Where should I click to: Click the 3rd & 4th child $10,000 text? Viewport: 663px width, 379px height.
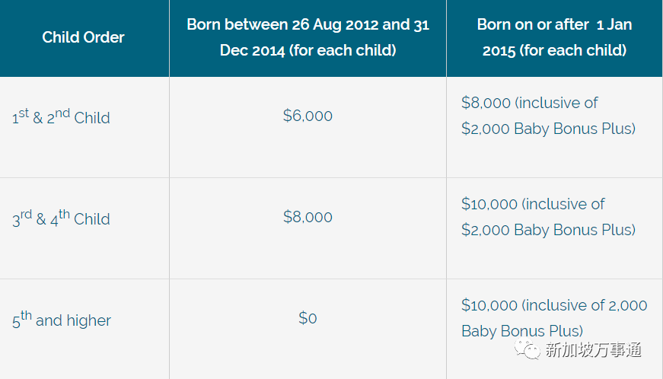click(x=533, y=204)
